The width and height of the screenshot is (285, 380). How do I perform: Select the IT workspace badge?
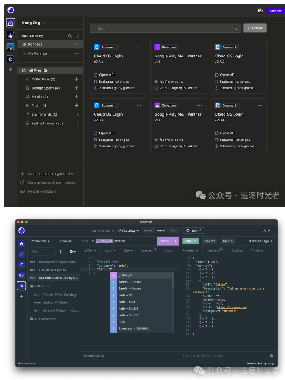coord(21,265)
